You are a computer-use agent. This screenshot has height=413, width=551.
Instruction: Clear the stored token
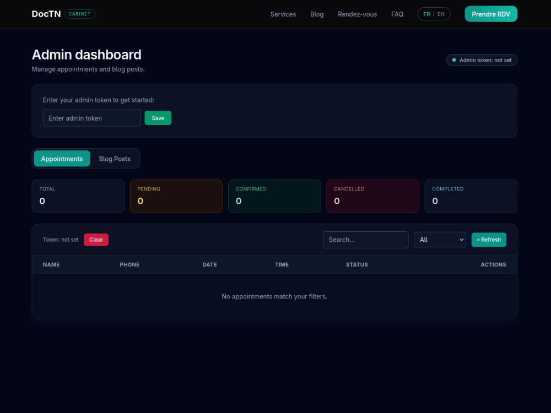pos(96,240)
